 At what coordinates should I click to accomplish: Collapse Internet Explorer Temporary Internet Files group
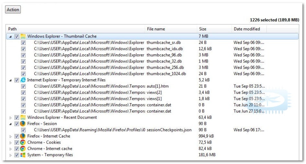pos(11,80)
